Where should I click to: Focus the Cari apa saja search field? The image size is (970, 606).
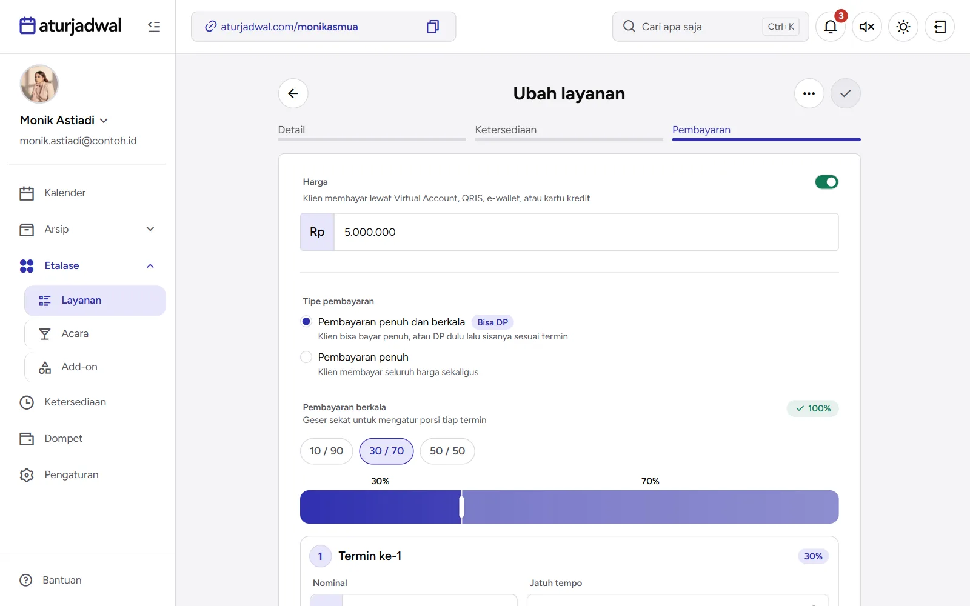711,27
